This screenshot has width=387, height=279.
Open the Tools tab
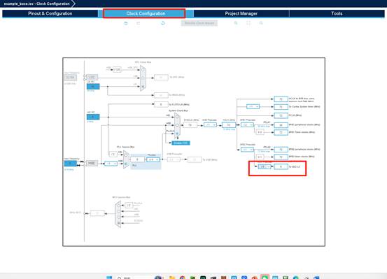(x=337, y=13)
